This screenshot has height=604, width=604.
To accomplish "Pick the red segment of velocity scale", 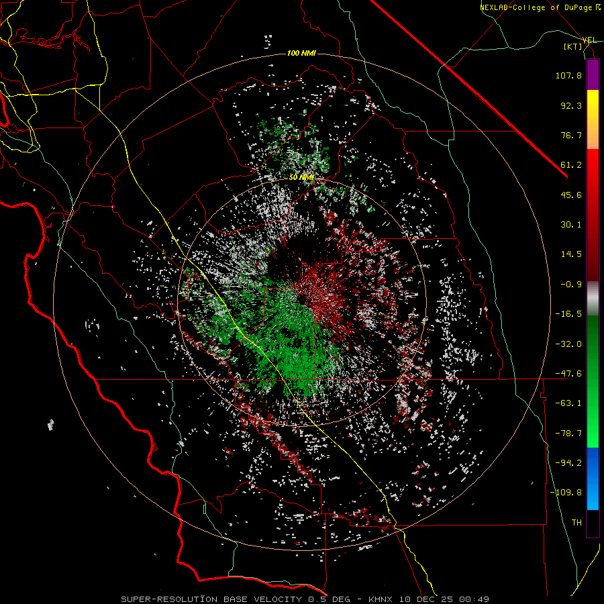I will click(593, 215).
